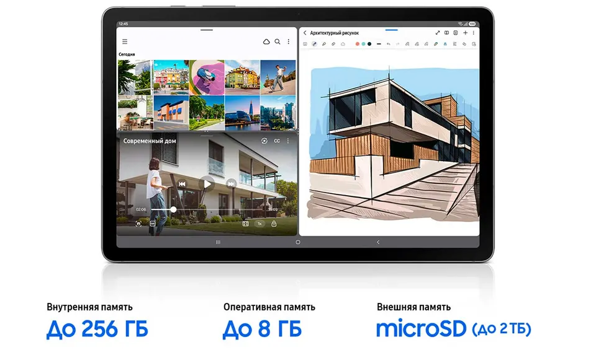Open the night city skyline thumbnail

[x=243, y=113]
